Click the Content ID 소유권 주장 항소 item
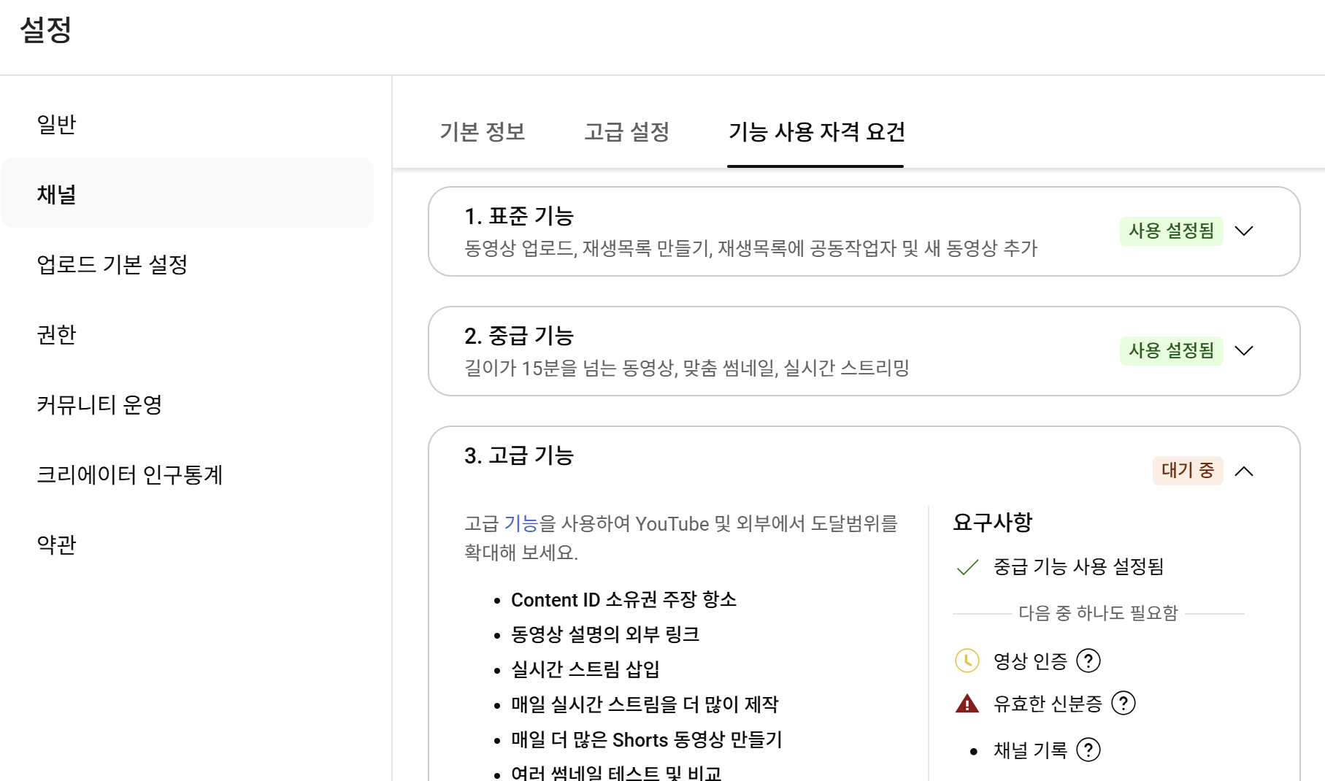The image size is (1325, 781). tap(623, 600)
